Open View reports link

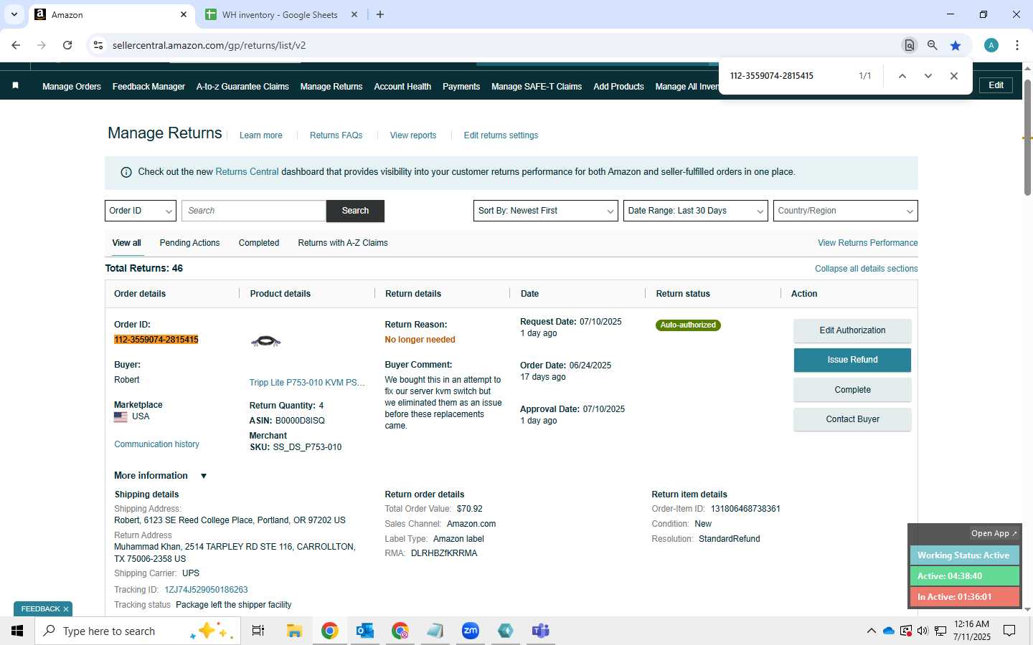413,135
